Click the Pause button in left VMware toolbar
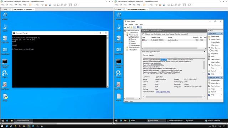228x128 pixels. click(30, 5)
